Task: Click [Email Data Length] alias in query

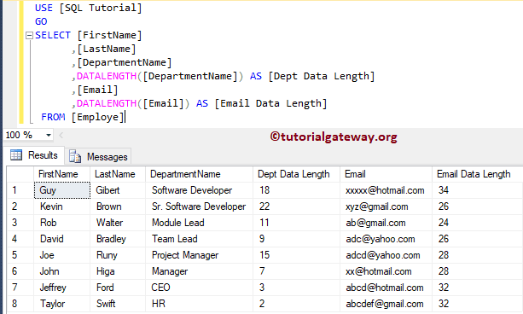Action: click(270, 103)
